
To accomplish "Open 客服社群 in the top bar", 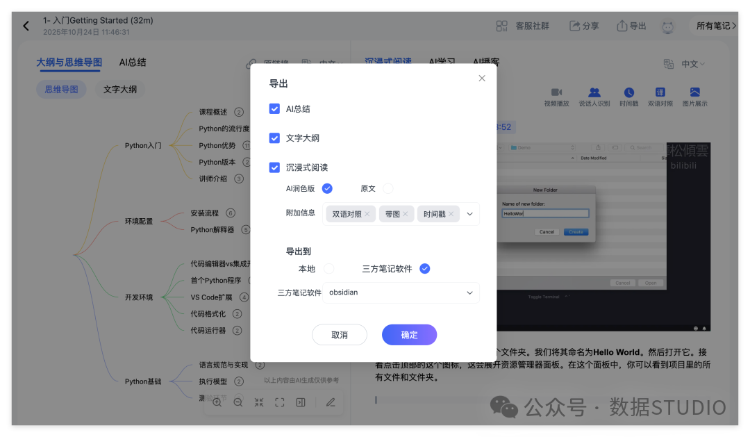I will click(x=523, y=26).
